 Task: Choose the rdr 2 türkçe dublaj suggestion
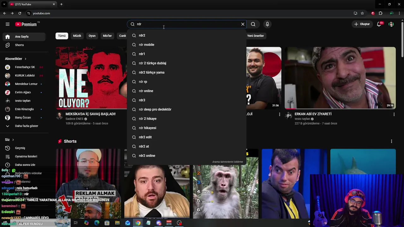(187, 63)
